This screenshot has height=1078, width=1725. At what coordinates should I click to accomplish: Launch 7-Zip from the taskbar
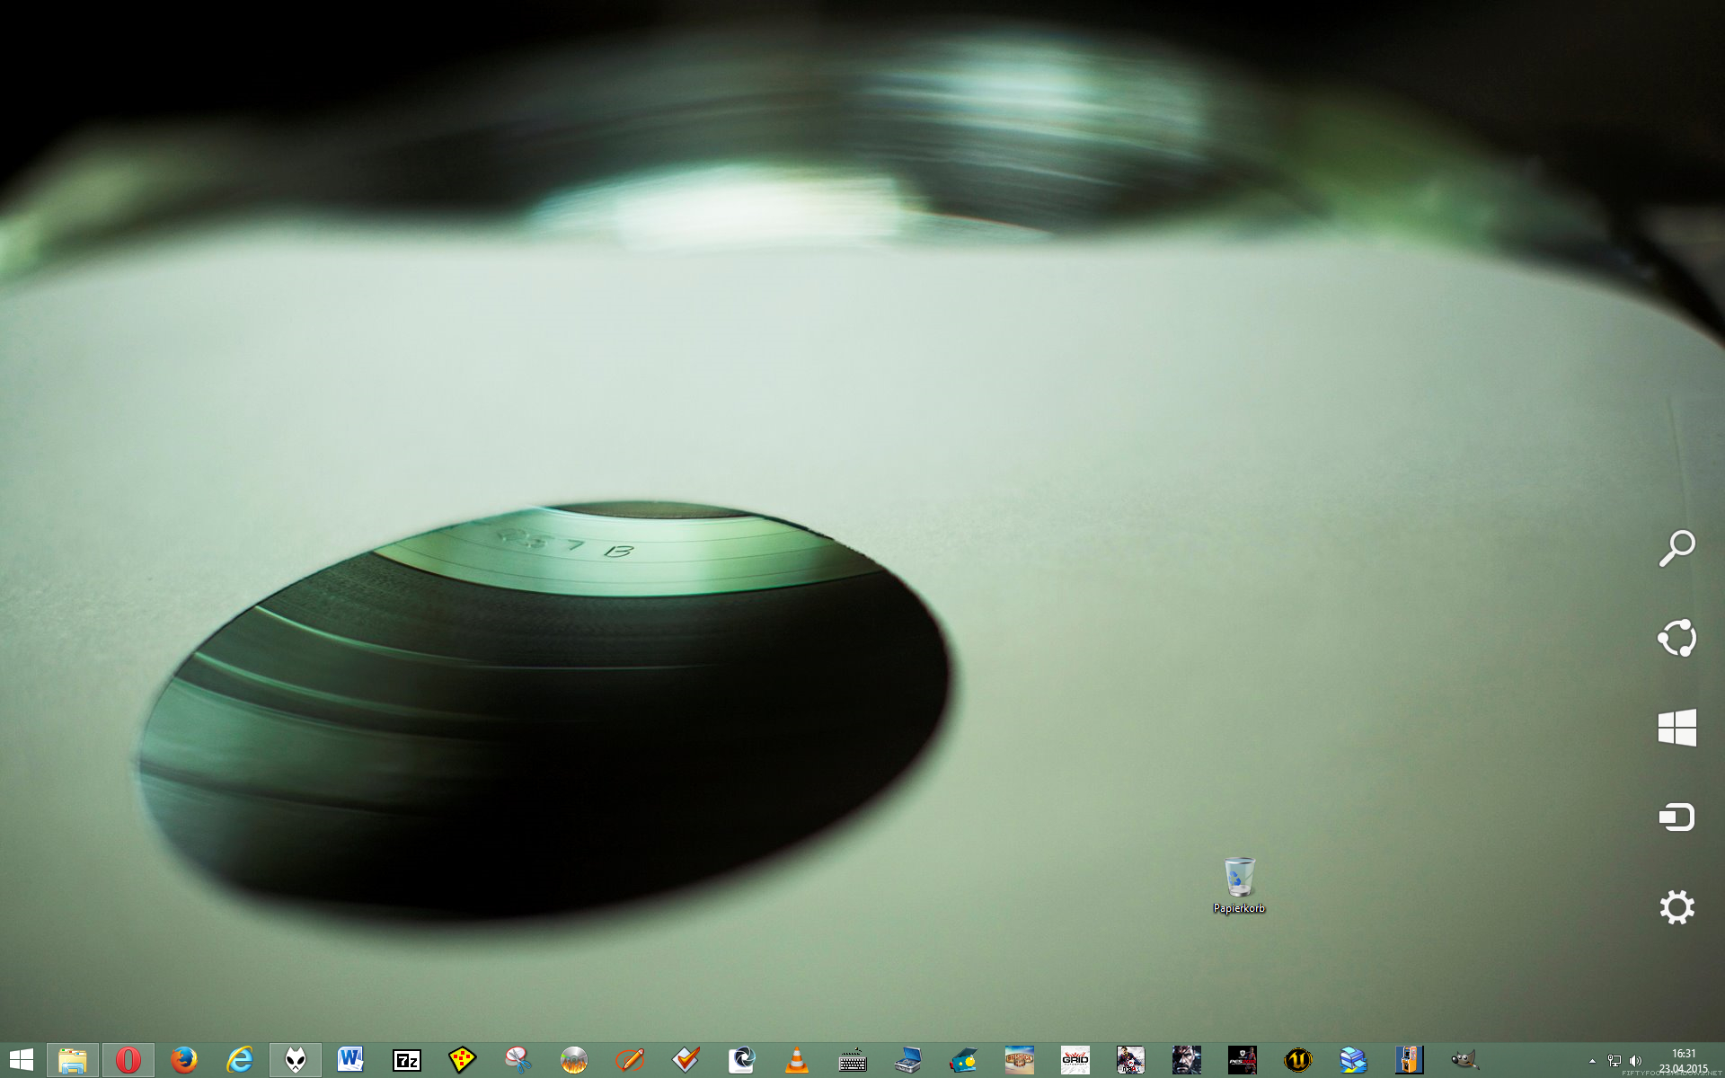click(x=407, y=1060)
